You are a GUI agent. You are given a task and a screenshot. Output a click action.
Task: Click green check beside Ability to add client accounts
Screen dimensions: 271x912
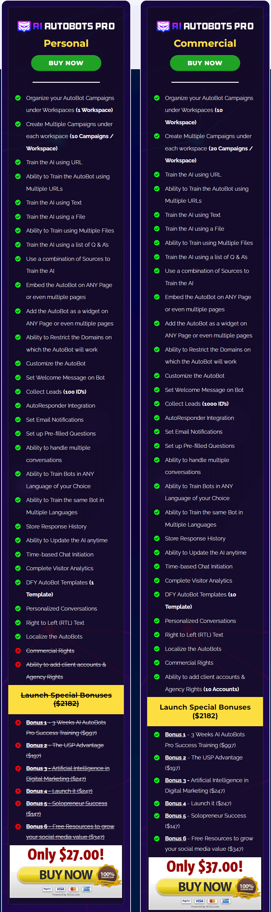pyautogui.click(x=157, y=677)
